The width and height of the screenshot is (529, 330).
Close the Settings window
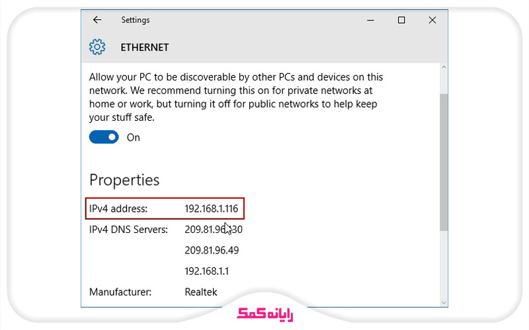(x=432, y=20)
